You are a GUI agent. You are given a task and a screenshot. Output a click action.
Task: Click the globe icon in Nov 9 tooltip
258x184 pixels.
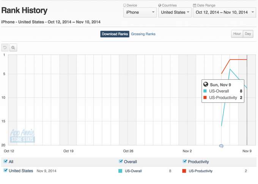(x=206, y=85)
